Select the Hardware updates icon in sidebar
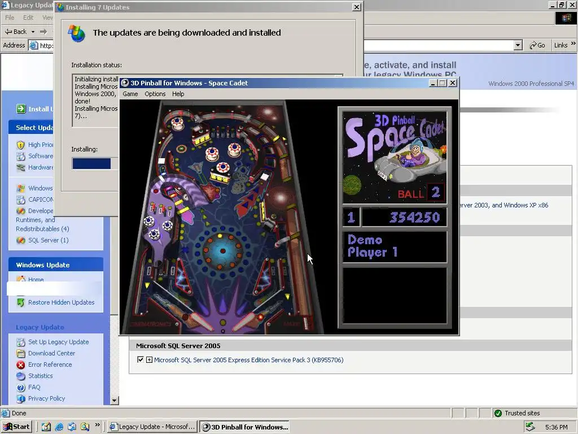Viewport: 578px width, 434px height. pos(21,167)
